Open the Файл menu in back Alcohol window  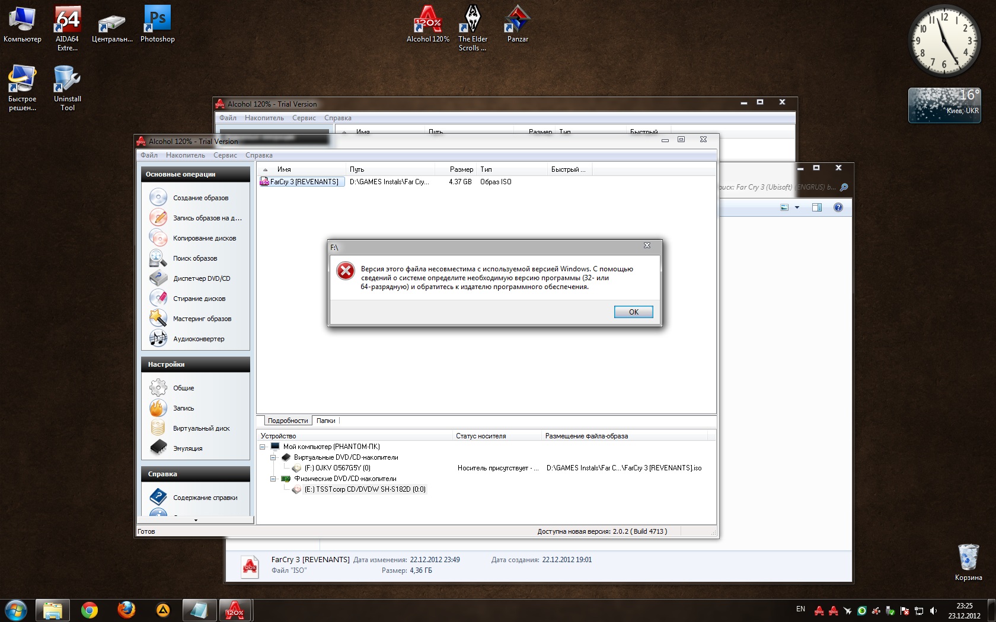228,118
